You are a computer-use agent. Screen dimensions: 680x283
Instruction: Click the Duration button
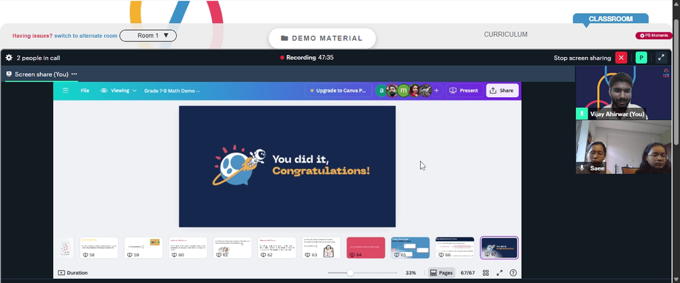point(73,273)
